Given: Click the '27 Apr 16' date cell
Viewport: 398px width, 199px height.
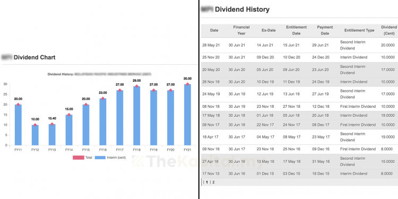Looking at the screenshot, I should coord(211,161).
